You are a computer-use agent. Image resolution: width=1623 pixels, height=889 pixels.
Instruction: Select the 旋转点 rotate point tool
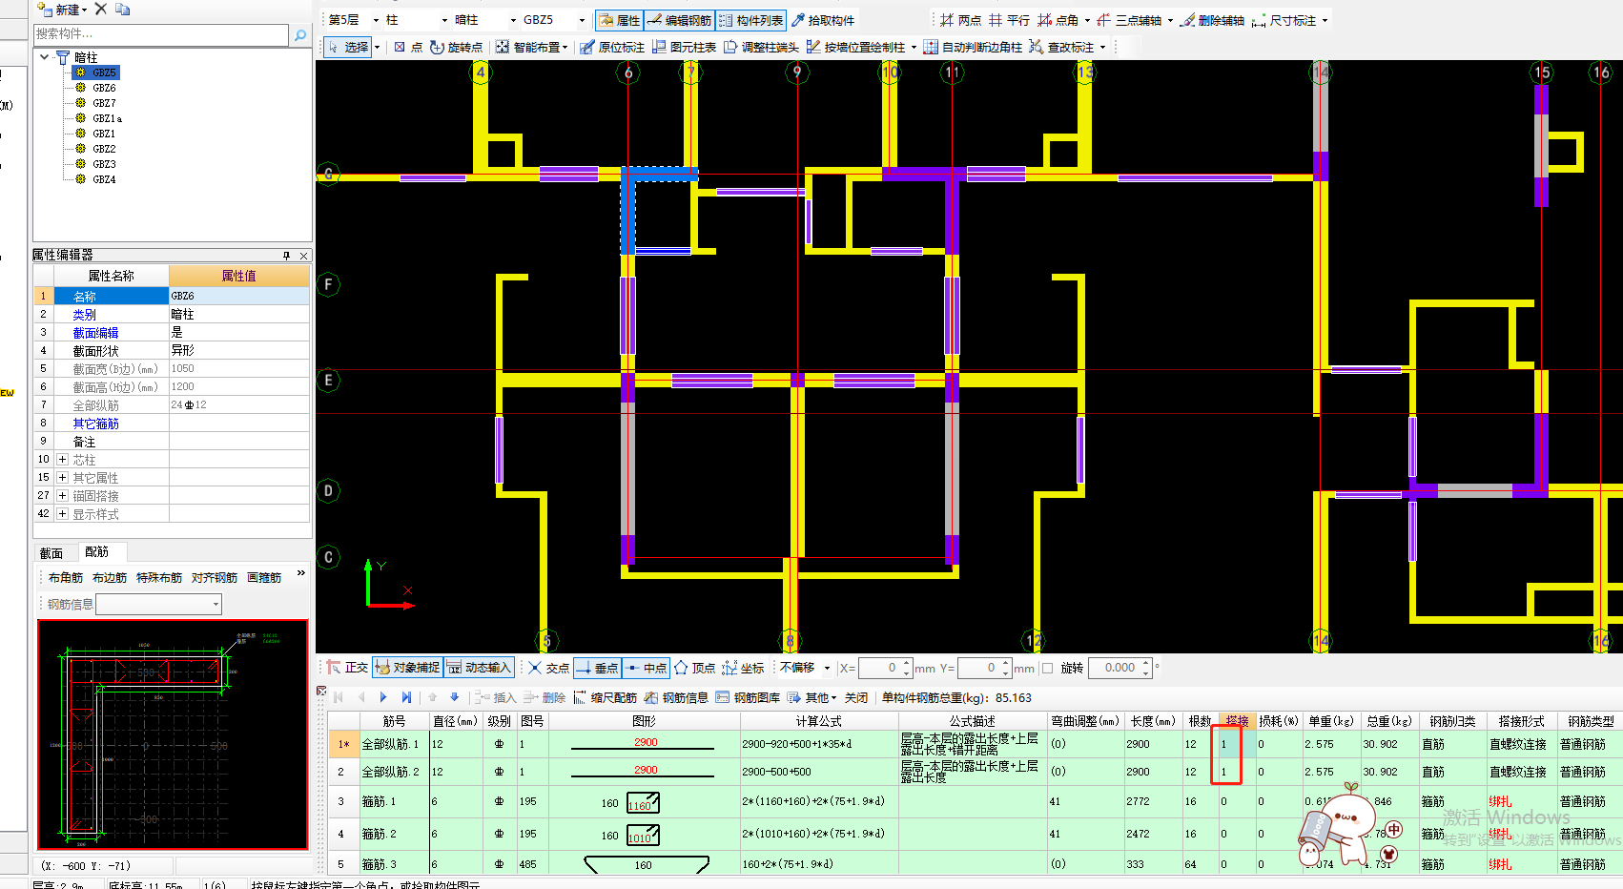pyautogui.click(x=456, y=47)
